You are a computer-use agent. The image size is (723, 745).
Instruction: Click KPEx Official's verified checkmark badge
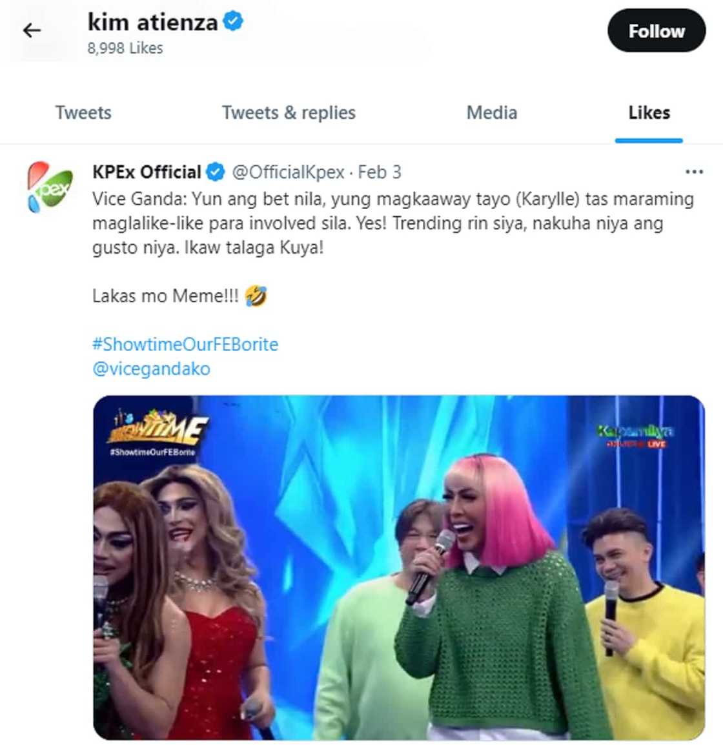(216, 172)
